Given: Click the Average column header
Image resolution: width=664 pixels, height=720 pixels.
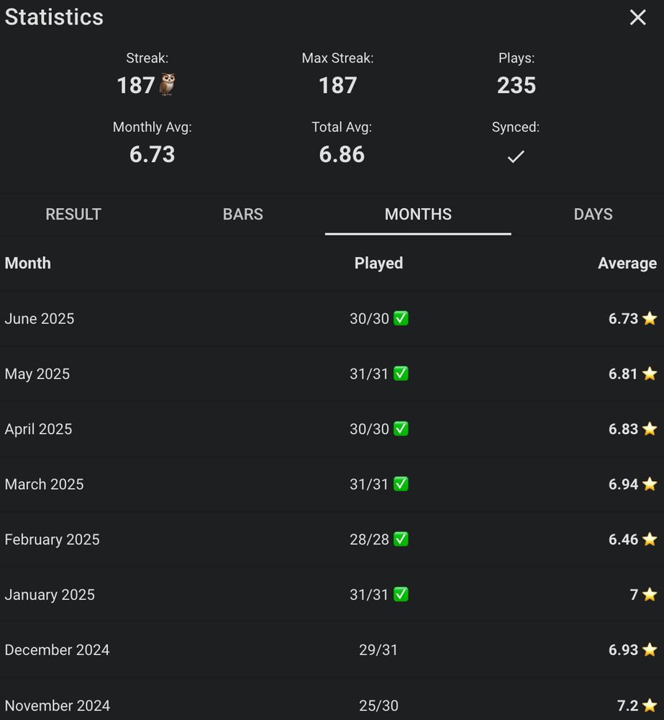Looking at the screenshot, I should point(627,263).
